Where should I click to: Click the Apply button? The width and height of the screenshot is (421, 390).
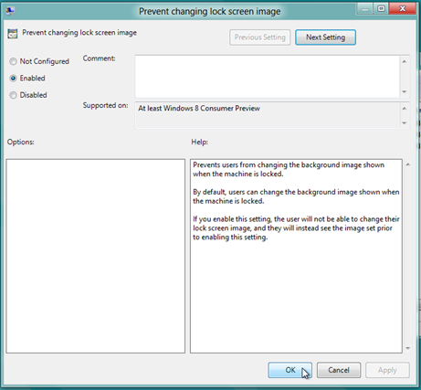pyautogui.click(x=387, y=370)
